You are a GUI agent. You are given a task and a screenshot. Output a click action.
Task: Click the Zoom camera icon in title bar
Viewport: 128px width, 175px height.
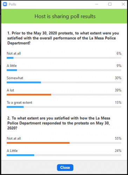pos(5,4)
